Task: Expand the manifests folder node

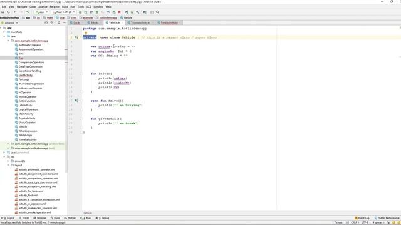Action: (x=4, y=32)
